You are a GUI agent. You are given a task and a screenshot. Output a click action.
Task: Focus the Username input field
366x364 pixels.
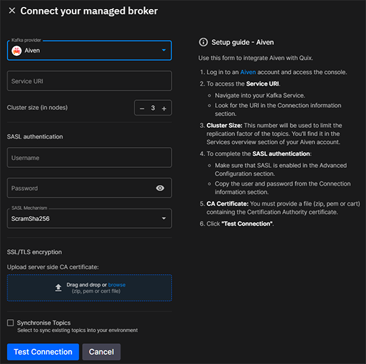pos(90,157)
